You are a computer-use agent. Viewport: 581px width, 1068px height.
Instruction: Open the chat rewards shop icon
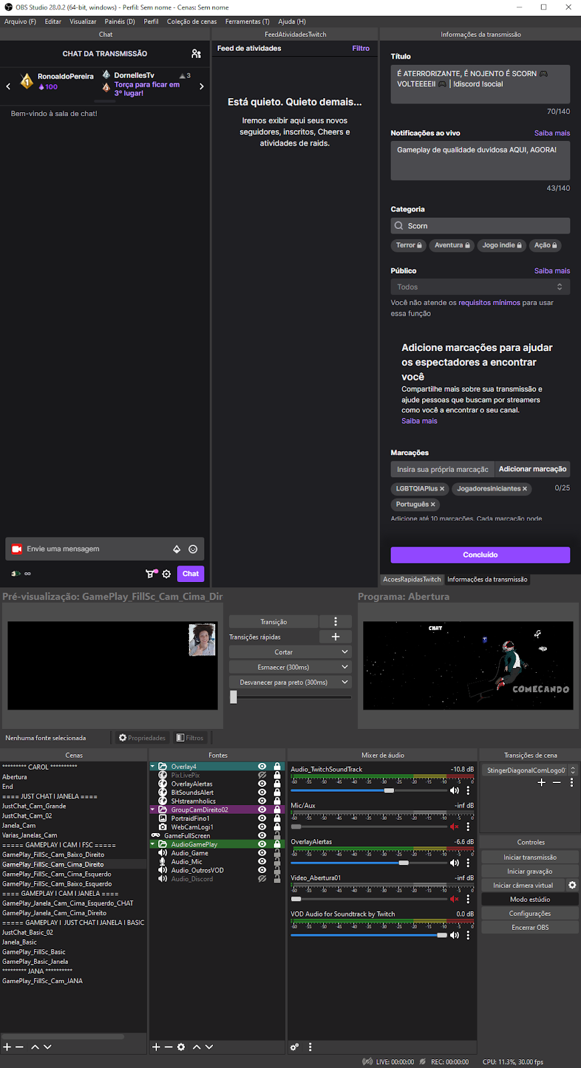152,573
